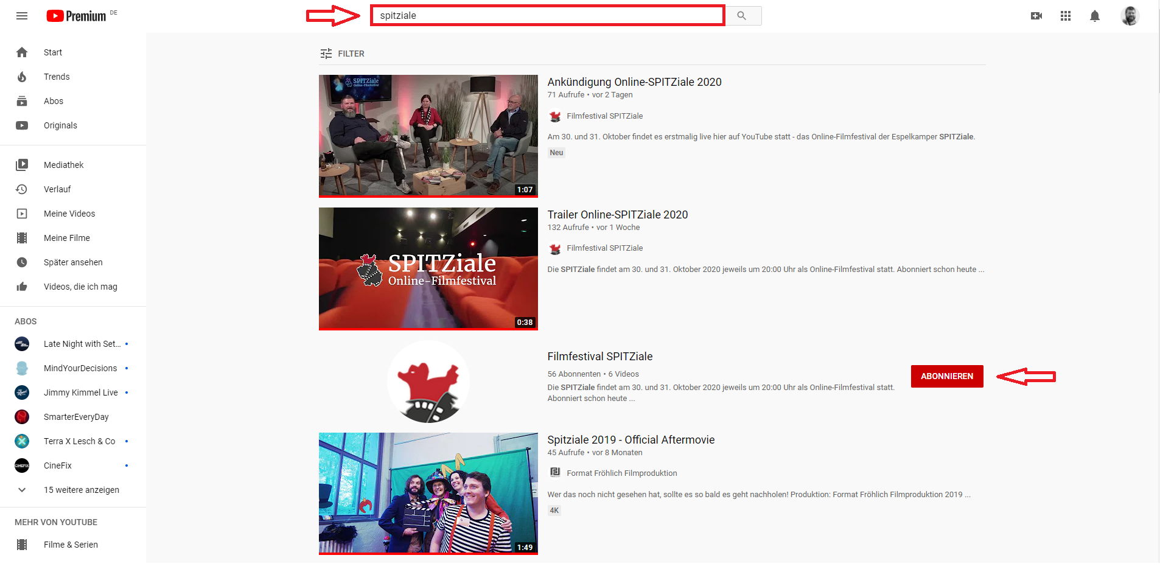The image size is (1160, 572).
Task: Go to Abos in the sidebar
Action: point(73,101)
